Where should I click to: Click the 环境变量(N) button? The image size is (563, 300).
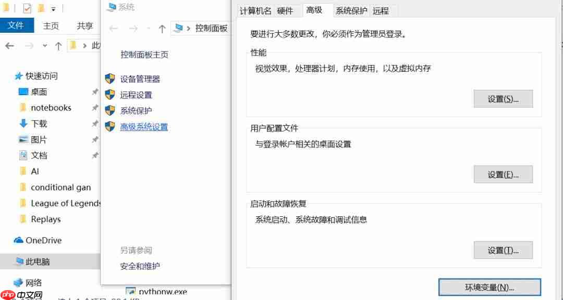[x=489, y=288]
